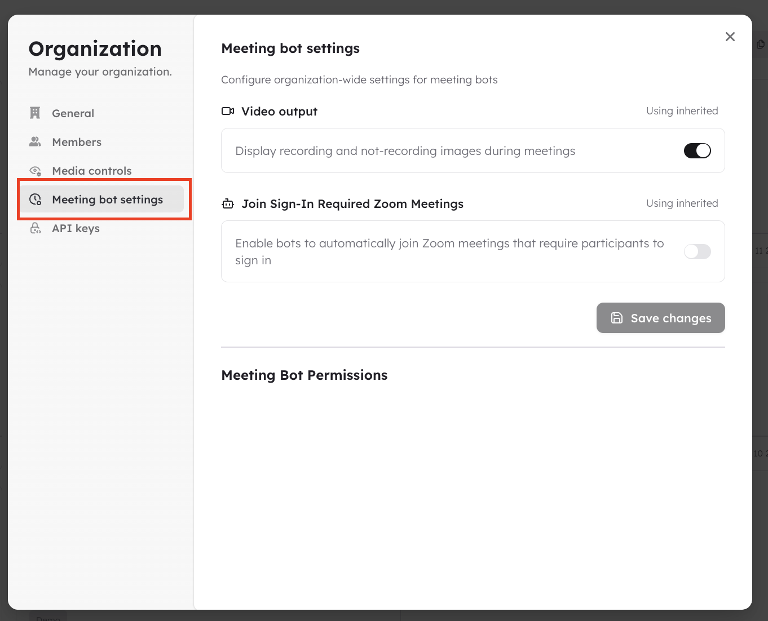Viewport: 768px width, 621px height.
Task: Disable the display recording images toggle
Action: pos(697,150)
